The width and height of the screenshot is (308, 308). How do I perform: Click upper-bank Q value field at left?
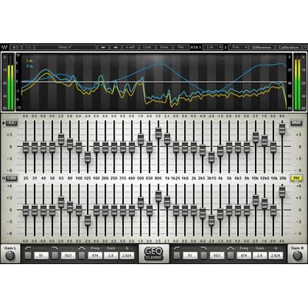pyautogui.click(x=12, y=123)
